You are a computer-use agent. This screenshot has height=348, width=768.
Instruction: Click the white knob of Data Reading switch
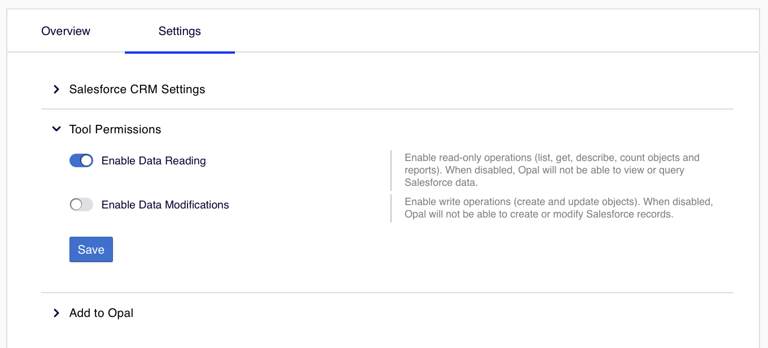click(86, 161)
